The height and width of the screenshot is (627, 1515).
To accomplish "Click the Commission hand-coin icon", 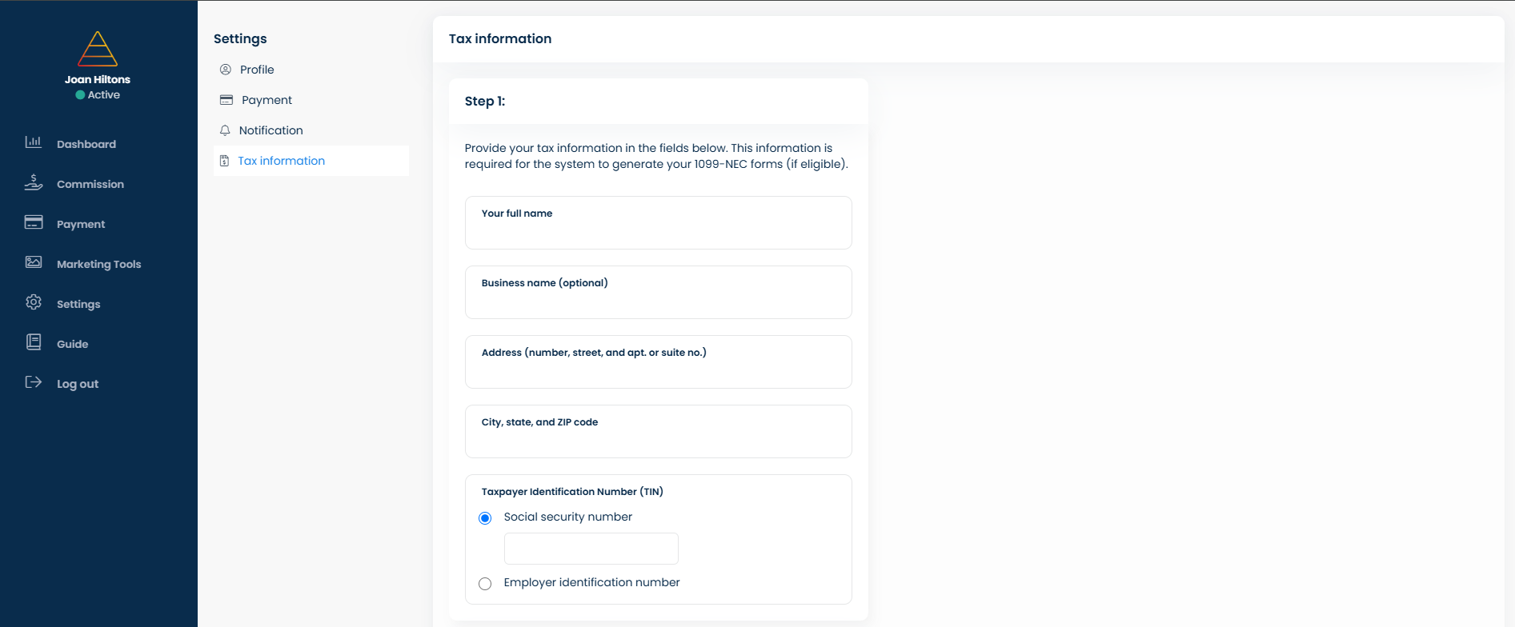I will click(x=33, y=182).
